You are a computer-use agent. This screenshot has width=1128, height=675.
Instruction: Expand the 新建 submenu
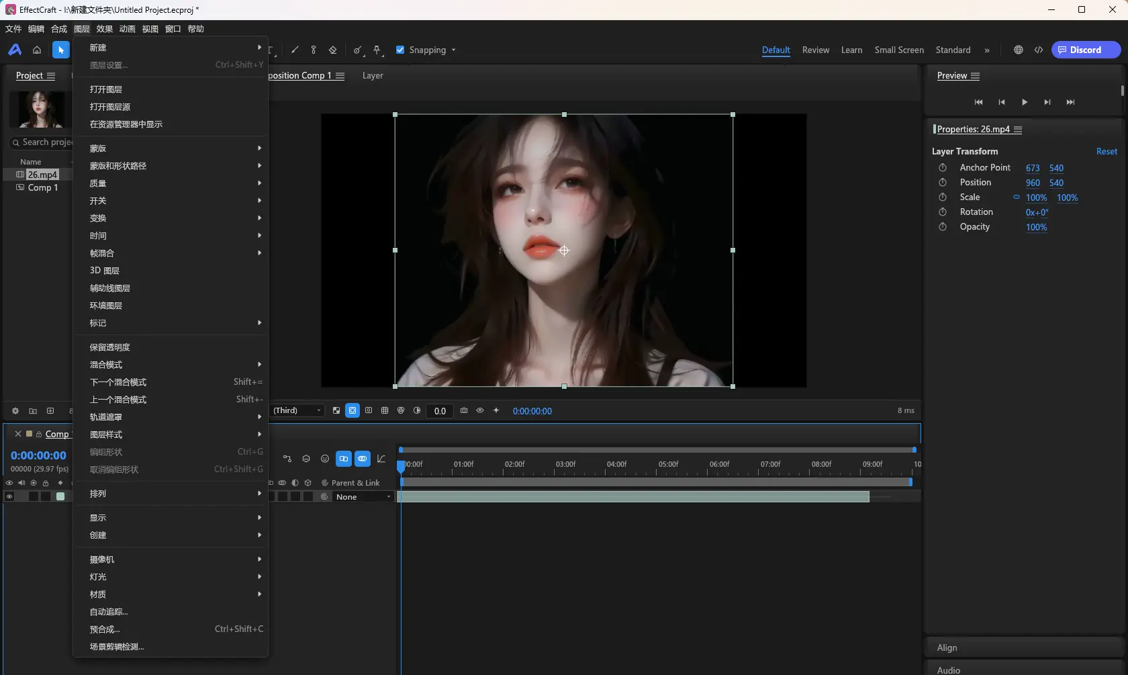point(171,48)
